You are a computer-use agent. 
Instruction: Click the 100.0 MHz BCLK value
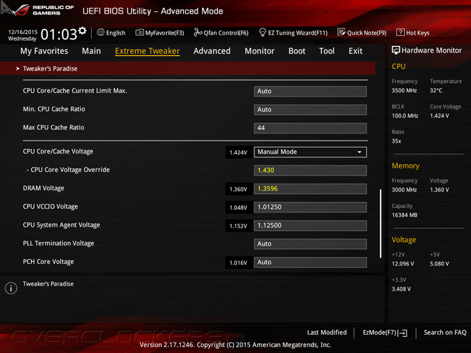[x=405, y=116]
